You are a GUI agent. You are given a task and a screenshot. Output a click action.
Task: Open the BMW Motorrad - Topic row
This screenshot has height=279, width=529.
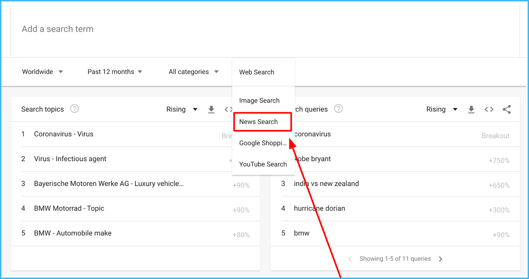tap(69, 209)
